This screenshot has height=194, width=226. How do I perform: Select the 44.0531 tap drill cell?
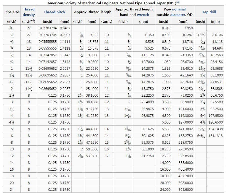tap(215, 82)
